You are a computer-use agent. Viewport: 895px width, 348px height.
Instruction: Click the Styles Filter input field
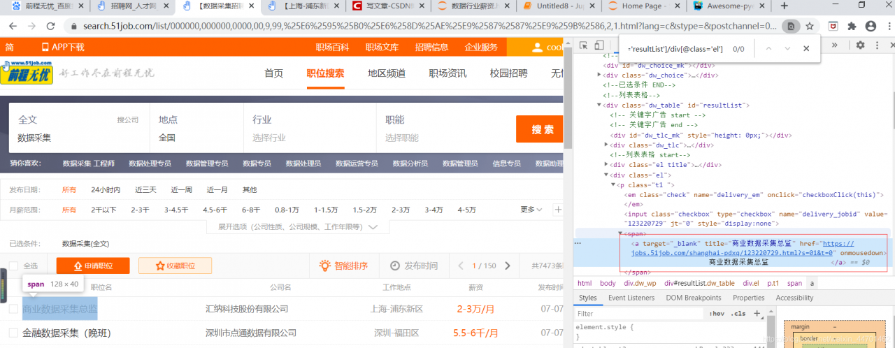pyautogui.click(x=638, y=314)
